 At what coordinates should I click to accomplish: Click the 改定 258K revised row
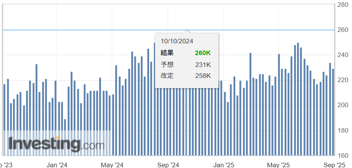(186, 76)
